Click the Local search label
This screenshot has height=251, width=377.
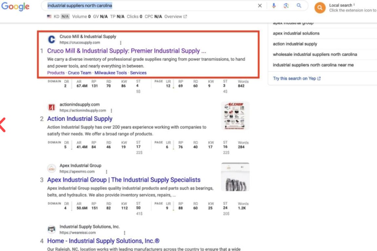[x=341, y=5]
